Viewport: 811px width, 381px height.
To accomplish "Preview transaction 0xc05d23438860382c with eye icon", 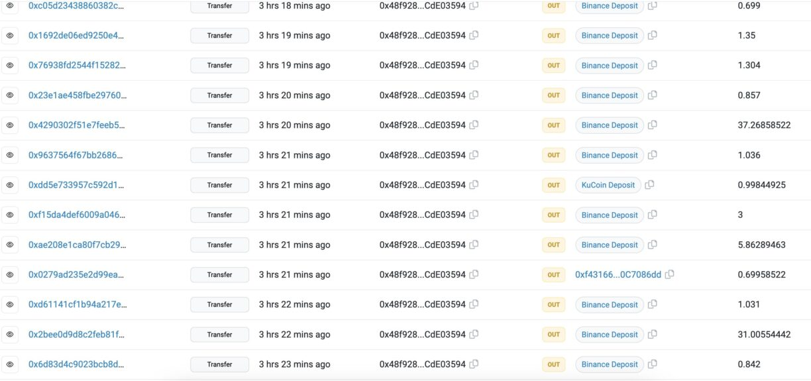I will [10, 5].
